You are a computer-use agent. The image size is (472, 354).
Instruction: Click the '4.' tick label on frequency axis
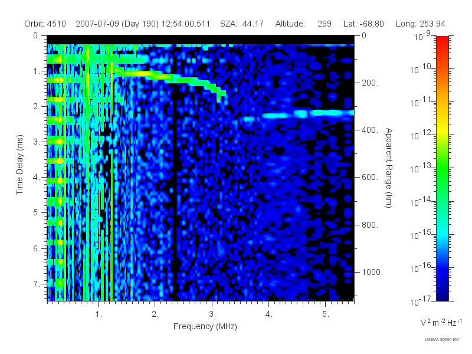tap(269, 314)
